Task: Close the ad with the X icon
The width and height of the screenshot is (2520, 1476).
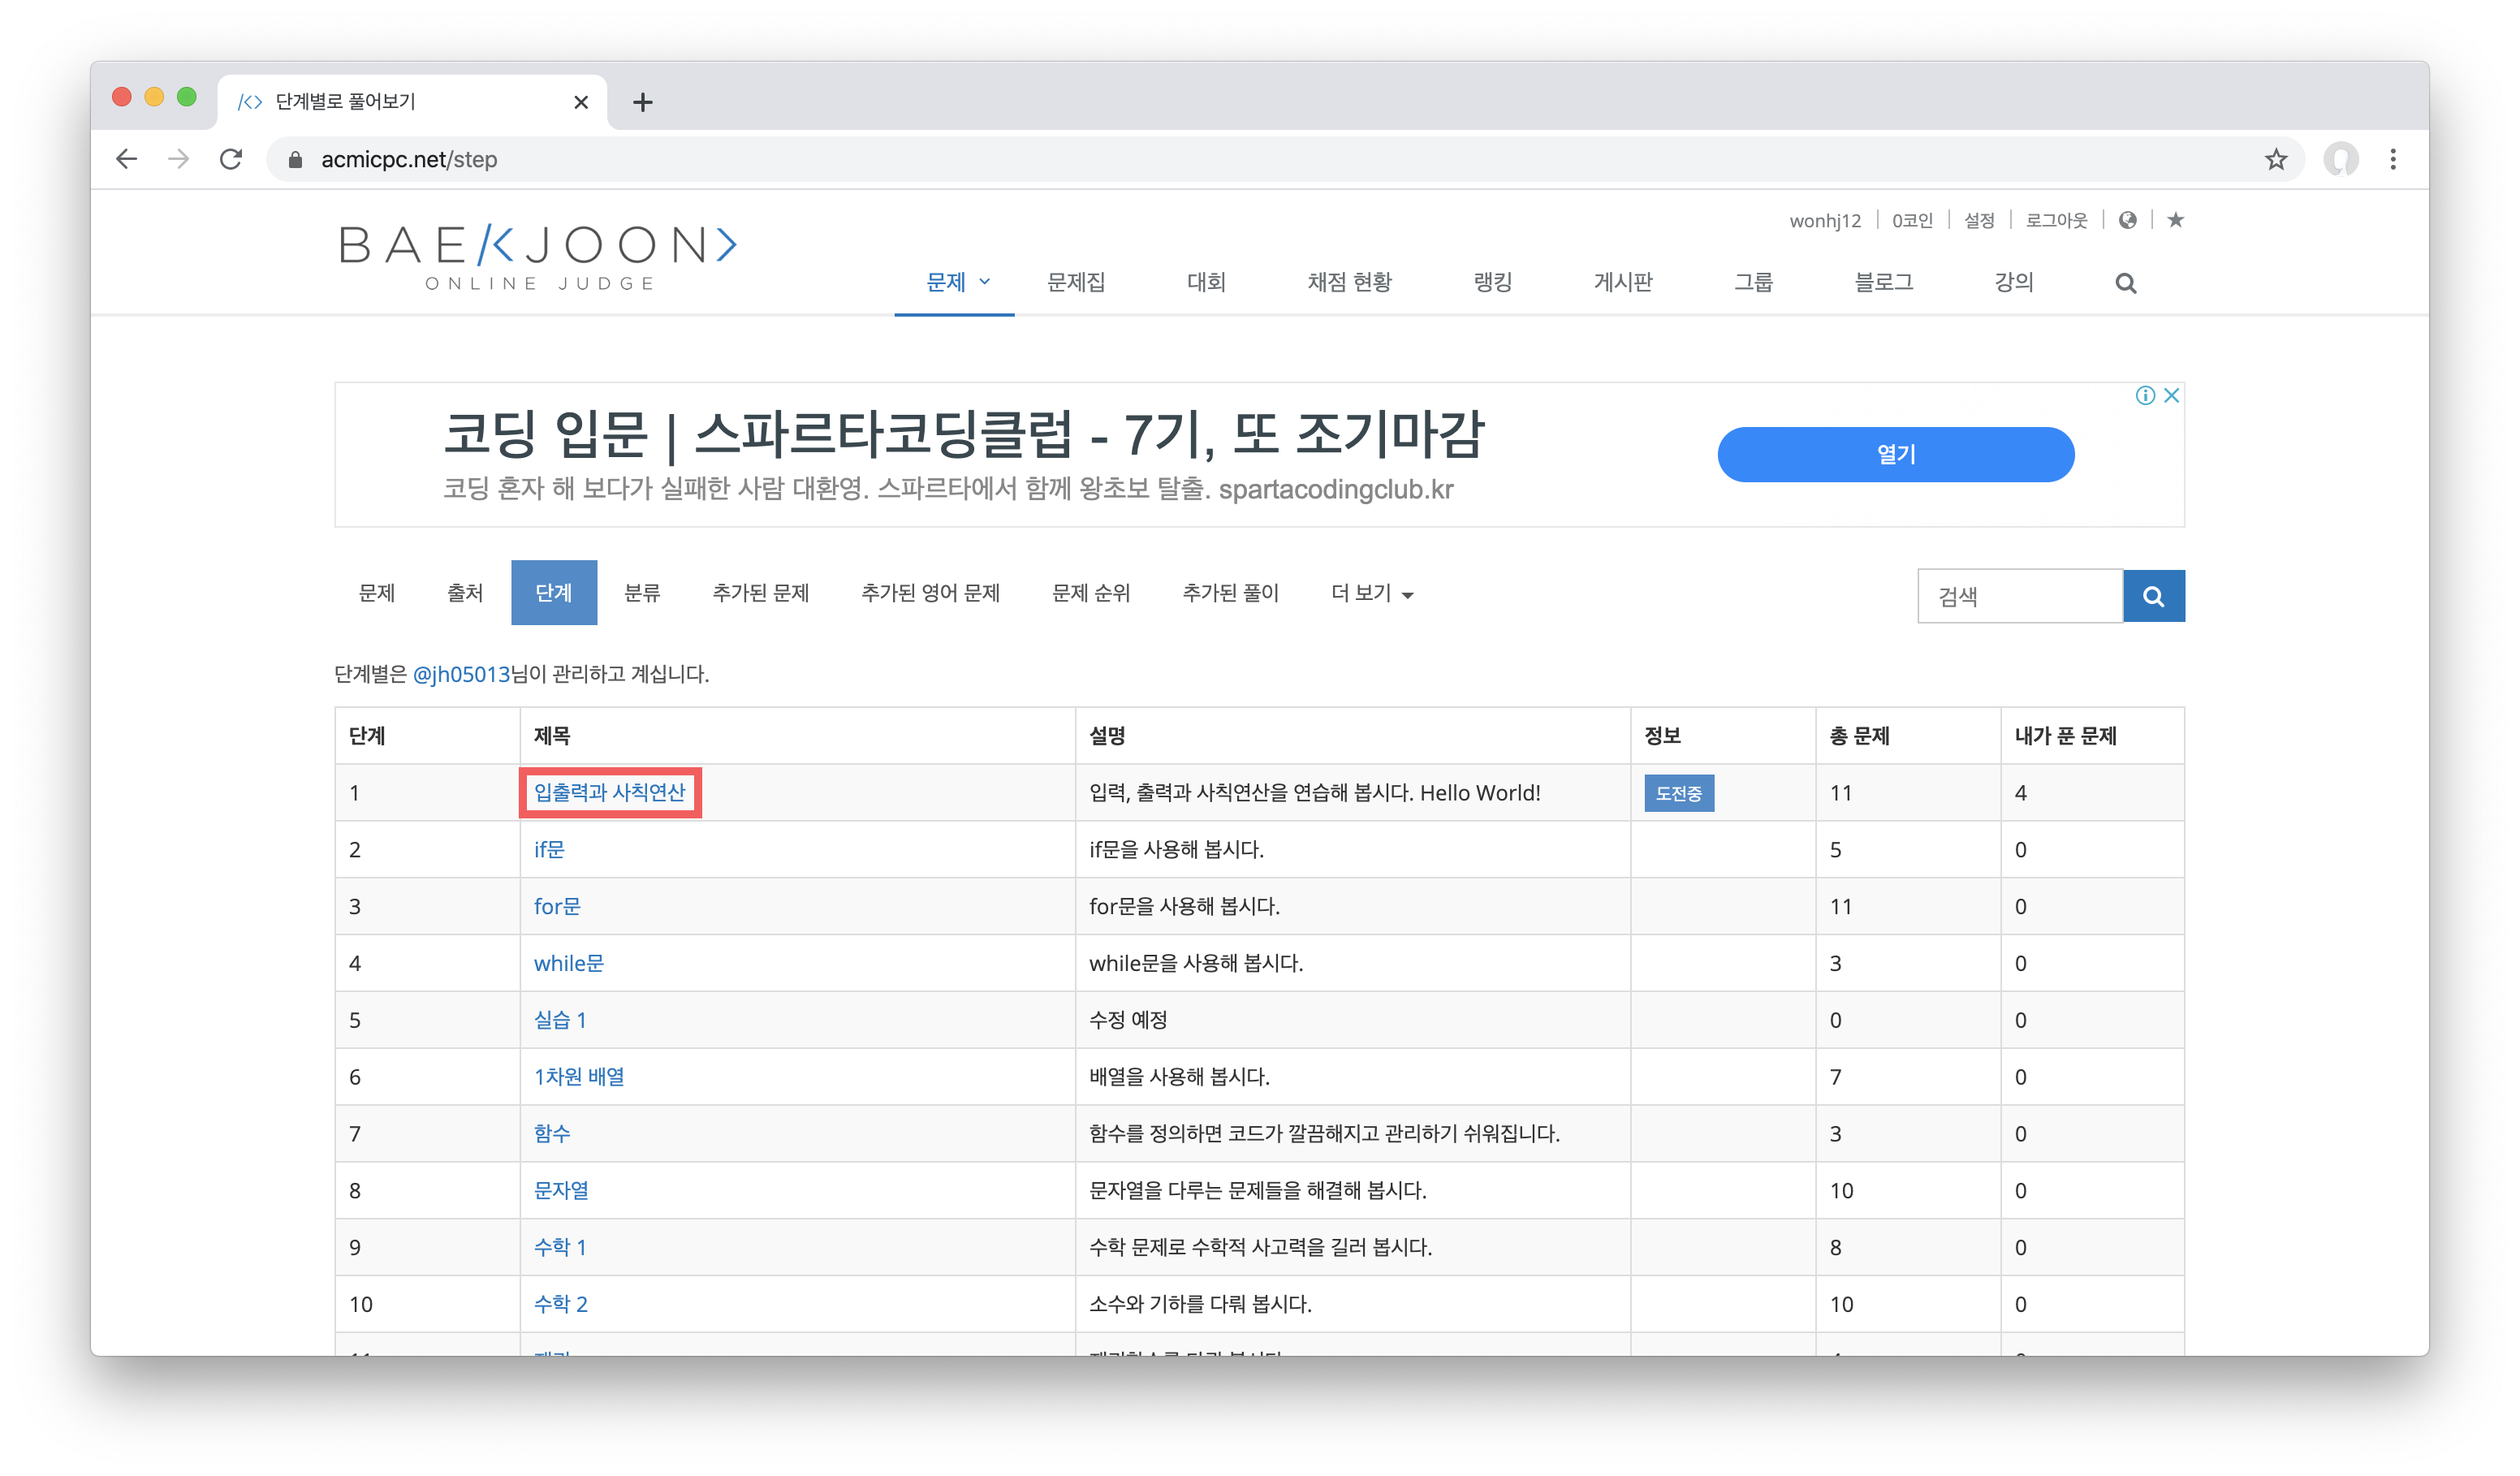Action: (x=2171, y=395)
